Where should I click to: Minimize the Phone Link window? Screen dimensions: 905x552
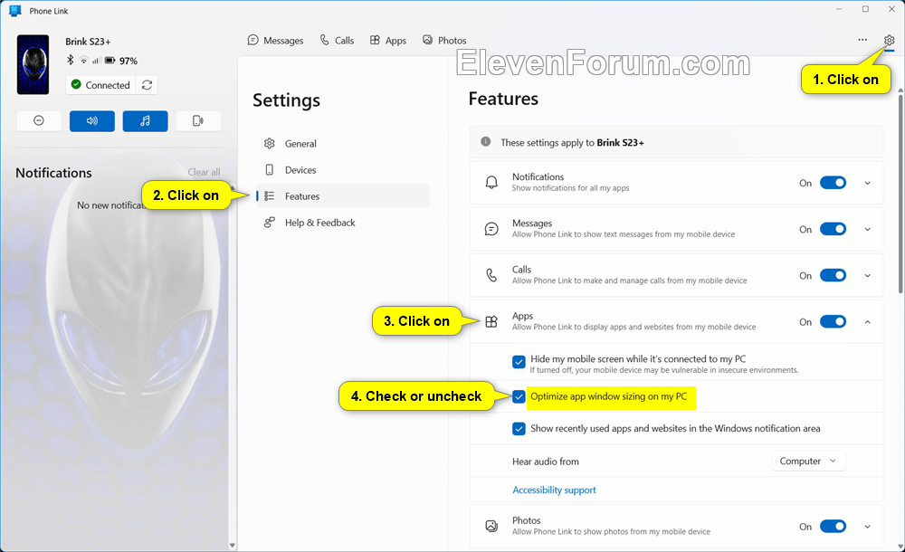(839, 9)
